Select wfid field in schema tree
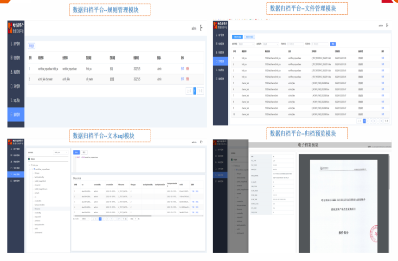Viewport: 398px width, 261px height. (x=36, y=229)
